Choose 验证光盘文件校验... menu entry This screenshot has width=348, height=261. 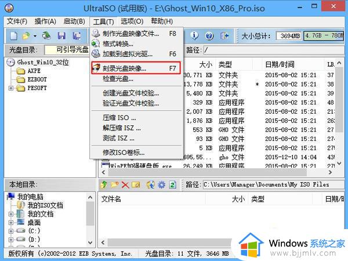coord(136,103)
